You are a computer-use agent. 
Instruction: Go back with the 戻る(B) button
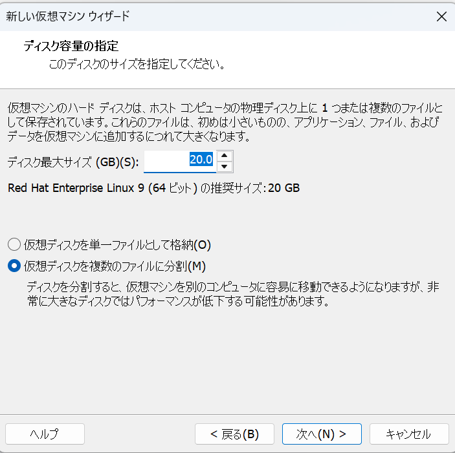(x=234, y=434)
